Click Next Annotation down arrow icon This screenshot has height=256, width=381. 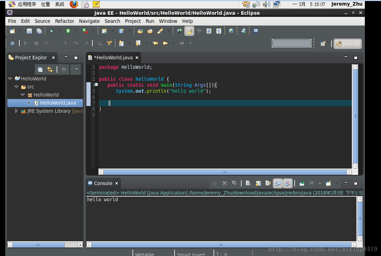coord(121,43)
